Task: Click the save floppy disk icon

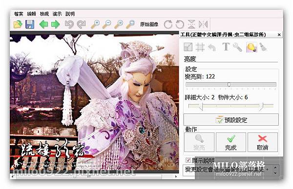Action: click(30, 24)
